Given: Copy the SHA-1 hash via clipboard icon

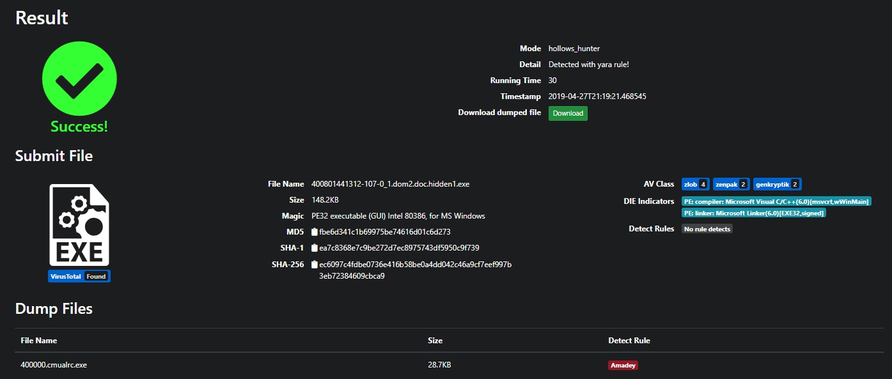Looking at the screenshot, I should click(x=314, y=248).
